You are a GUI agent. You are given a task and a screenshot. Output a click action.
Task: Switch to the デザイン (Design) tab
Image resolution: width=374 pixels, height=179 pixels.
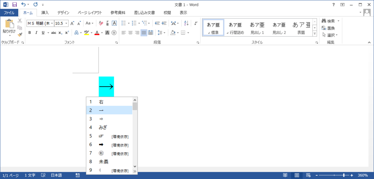[63, 13]
